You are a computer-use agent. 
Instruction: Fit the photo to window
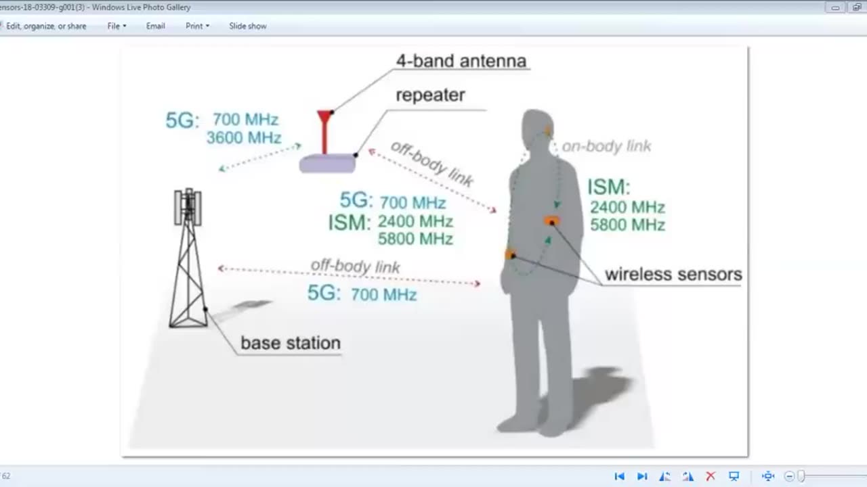tap(767, 476)
